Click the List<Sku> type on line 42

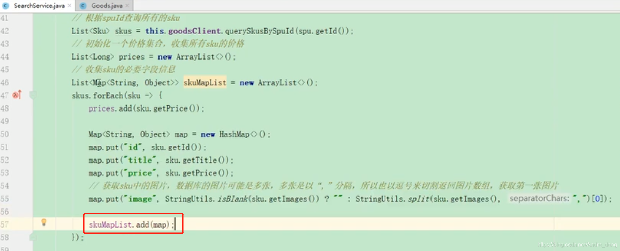(90, 31)
